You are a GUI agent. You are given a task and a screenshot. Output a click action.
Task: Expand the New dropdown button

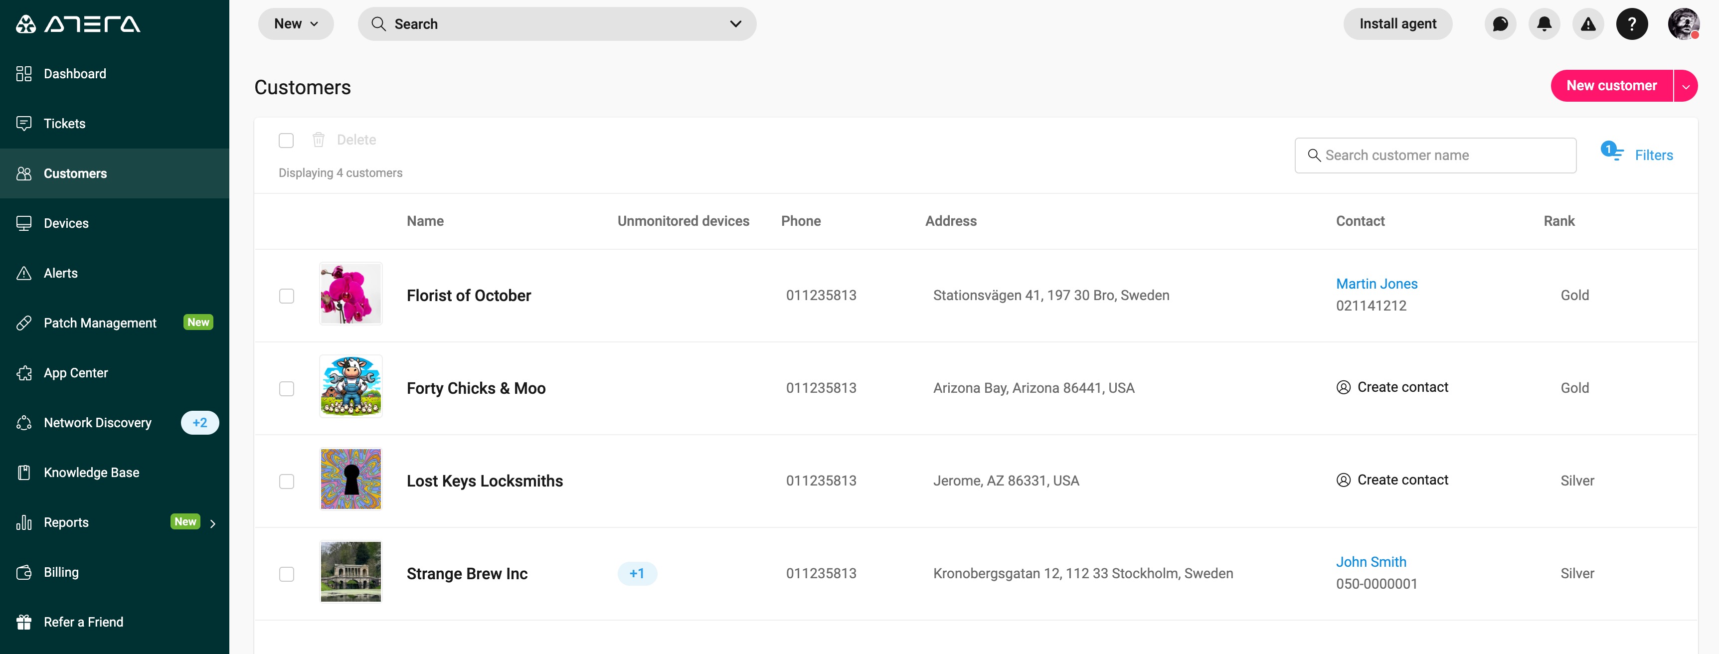pyautogui.click(x=296, y=24)
